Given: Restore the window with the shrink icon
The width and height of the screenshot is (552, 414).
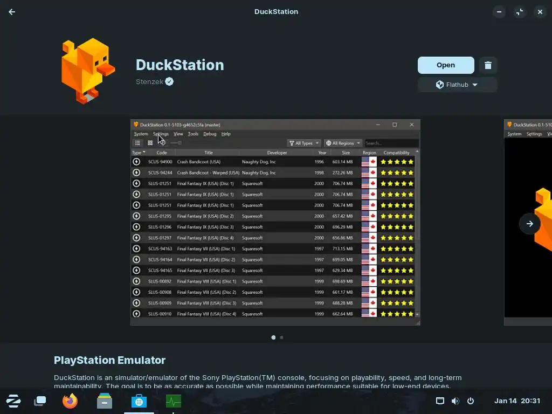Looking at the screenshot, I should pyautogui.click(x=520, y=12).
